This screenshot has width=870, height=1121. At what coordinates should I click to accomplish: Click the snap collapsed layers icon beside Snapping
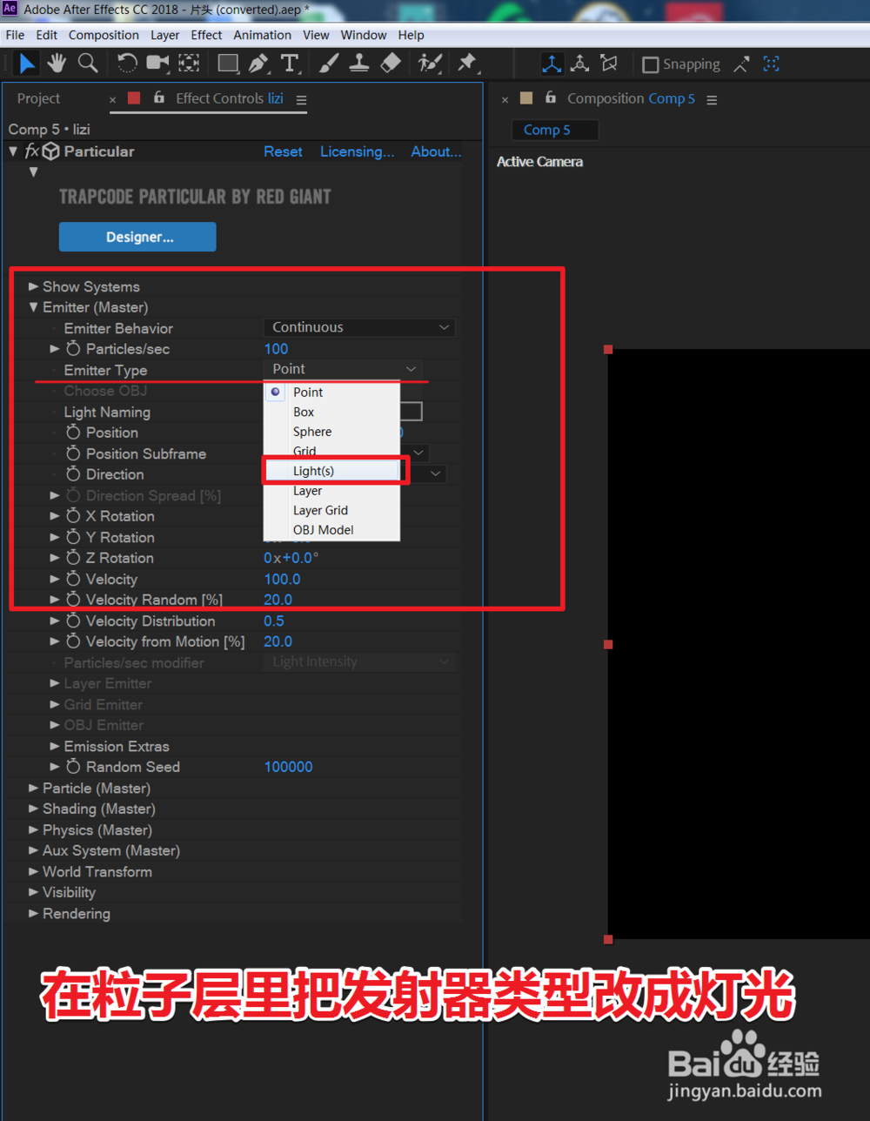[741, 64]
